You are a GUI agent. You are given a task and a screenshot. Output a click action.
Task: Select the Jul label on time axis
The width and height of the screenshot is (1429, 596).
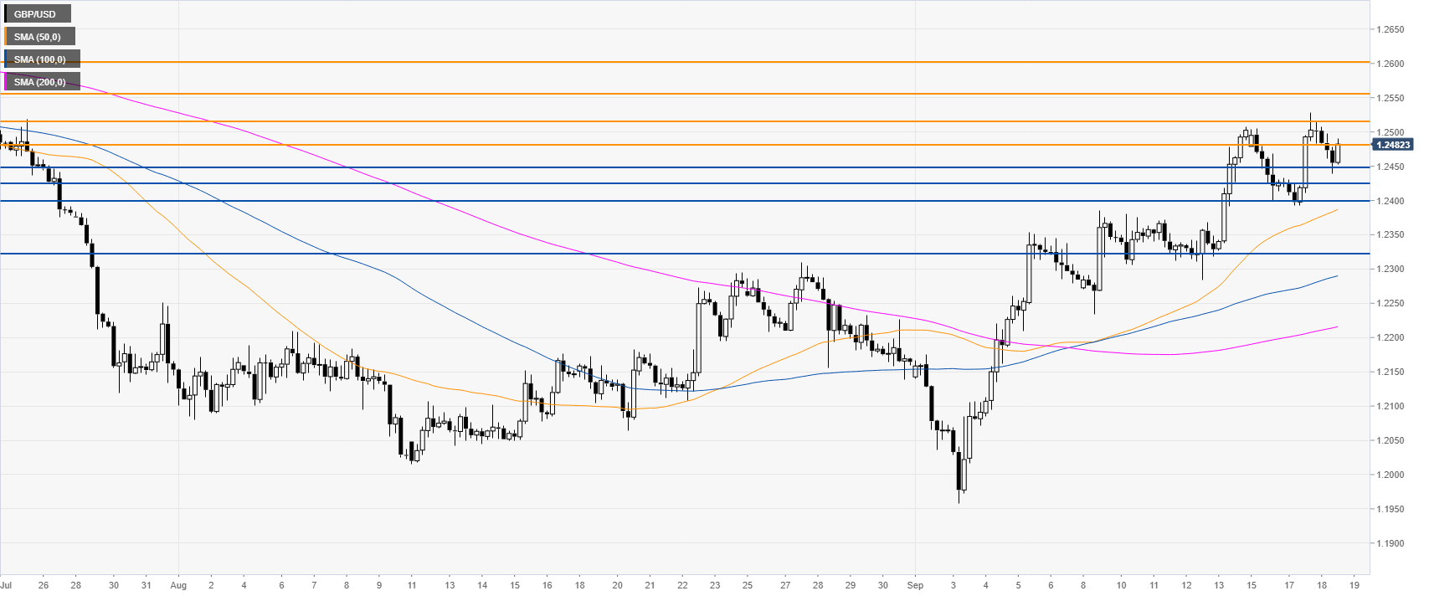click(7, 585)
